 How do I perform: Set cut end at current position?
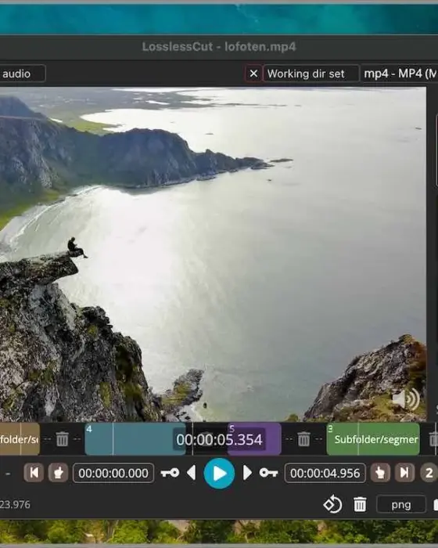(x=380, y=473)
